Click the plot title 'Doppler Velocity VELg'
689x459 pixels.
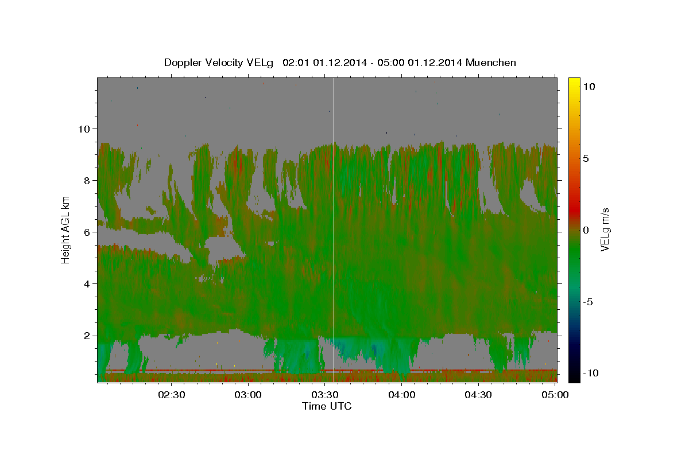tap(220, 63)
